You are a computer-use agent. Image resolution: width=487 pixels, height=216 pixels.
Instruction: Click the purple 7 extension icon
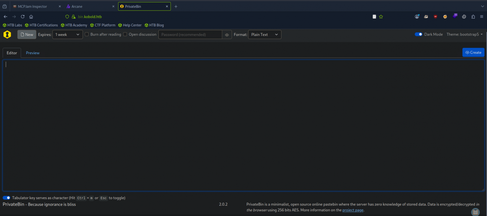point(455,16)
